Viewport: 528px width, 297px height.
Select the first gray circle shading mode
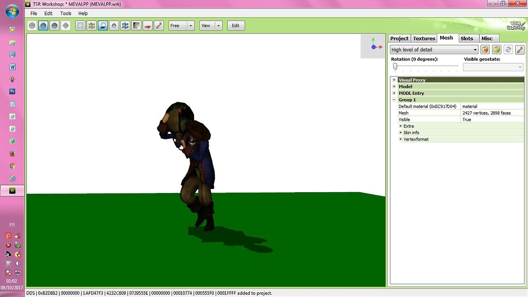32,26
